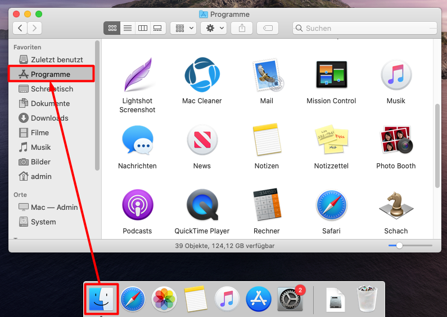Image resolution: width=447 pixels, height=317 pixels.
Task: Click the Share toolbar button
Action: point(242,28)
